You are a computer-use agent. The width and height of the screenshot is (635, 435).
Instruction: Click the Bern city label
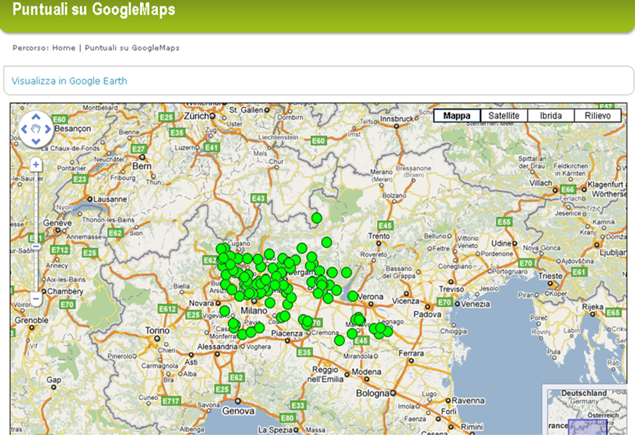[141, 166]
